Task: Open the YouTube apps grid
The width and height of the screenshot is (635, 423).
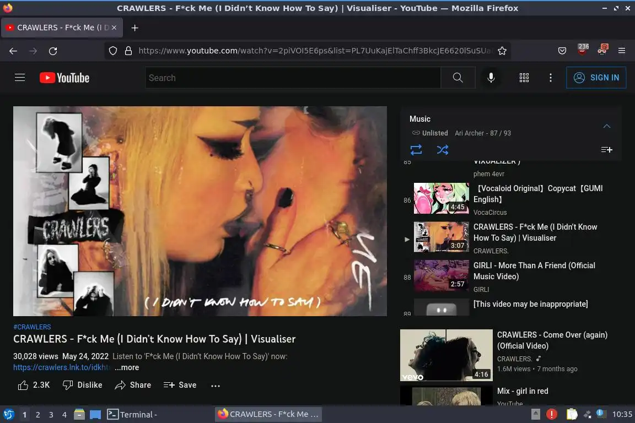Action: click(x=524, y=78)
